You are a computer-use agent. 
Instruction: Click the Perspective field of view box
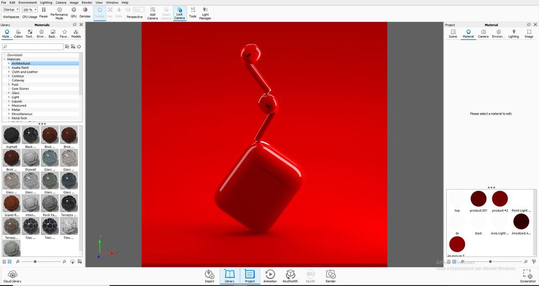[x=138, y=10]
